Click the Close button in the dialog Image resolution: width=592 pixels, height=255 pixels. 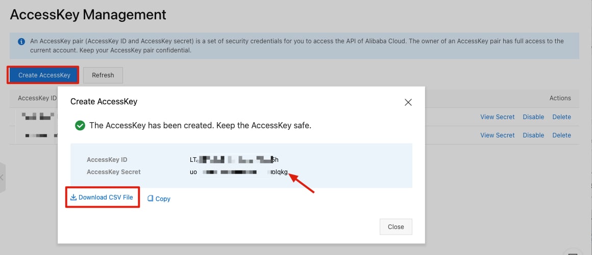point(396,226)
